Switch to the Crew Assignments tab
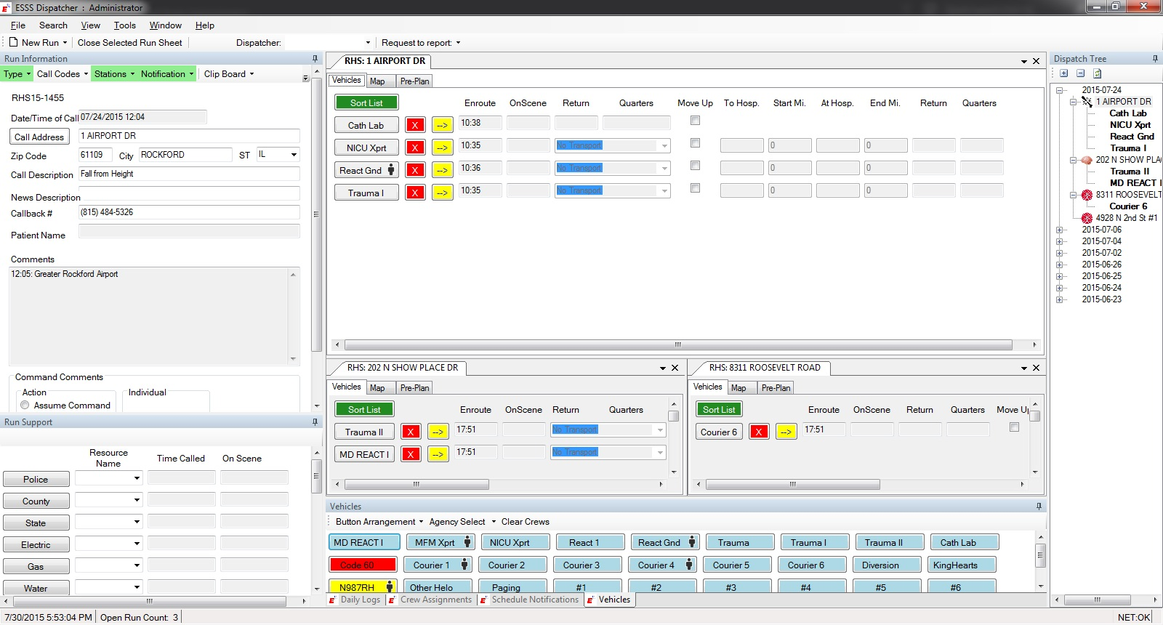Screen dimensions: 1163x625 [x=435, y=600]
